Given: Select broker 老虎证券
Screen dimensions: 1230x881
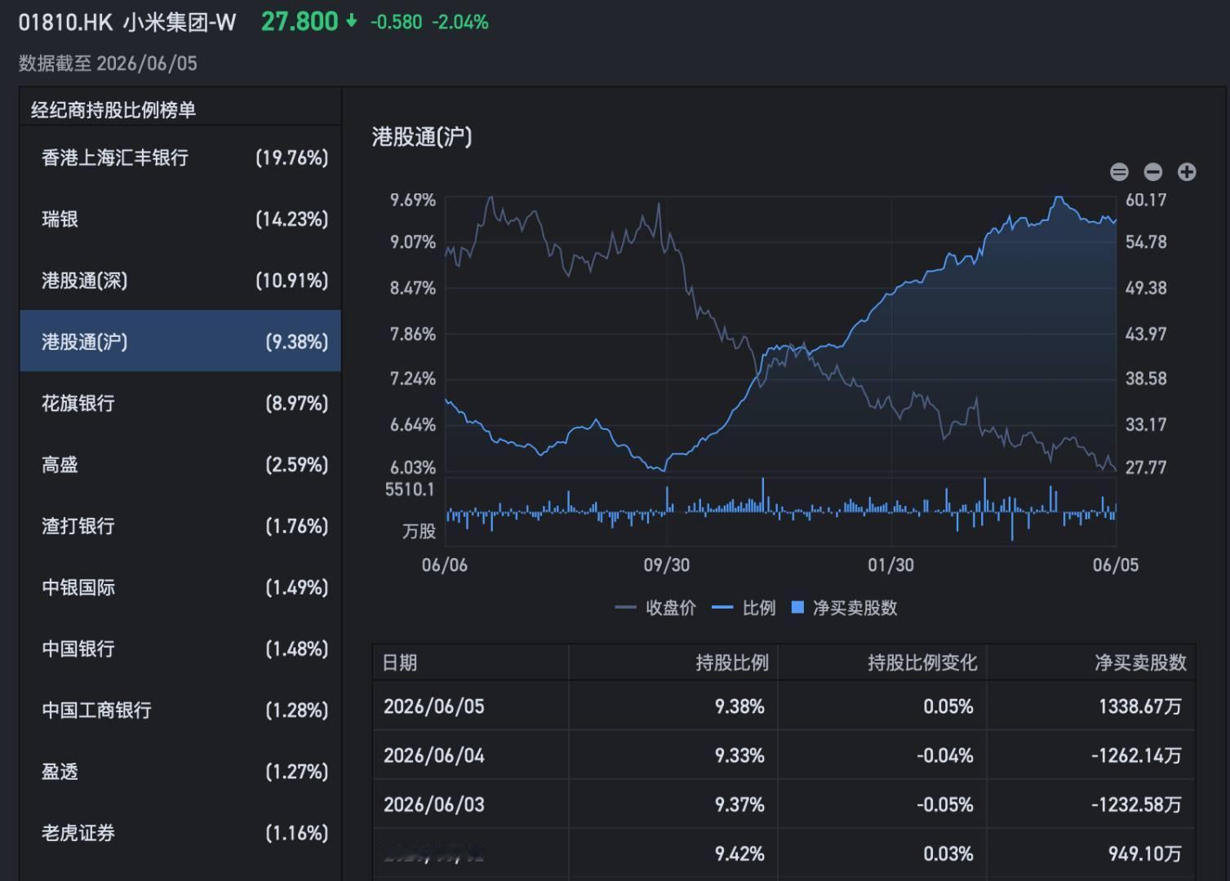Looking at the screenshot, I should pyautogui.click(x=180, y=833).
